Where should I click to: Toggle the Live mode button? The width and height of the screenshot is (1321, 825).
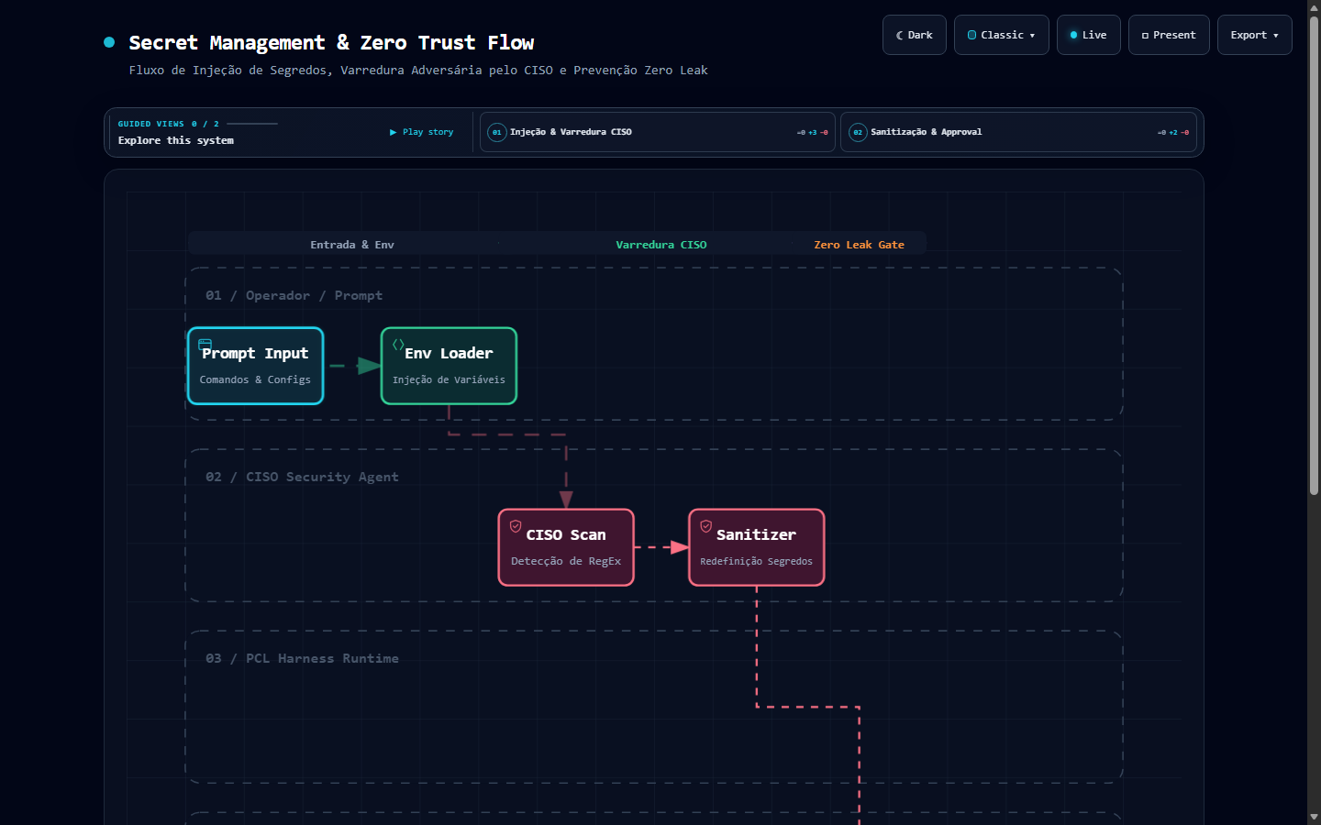point(1088,35)
